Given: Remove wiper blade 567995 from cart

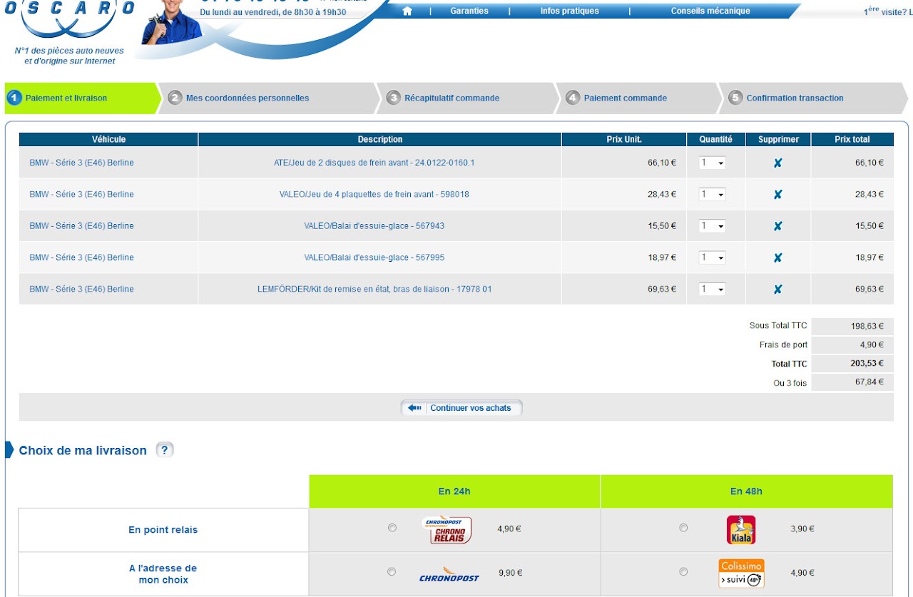Looking at the screenshot, I should coord(778,257).
